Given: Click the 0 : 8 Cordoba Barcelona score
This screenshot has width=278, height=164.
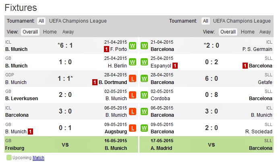Looking at the screenshot, I should 212,95.
